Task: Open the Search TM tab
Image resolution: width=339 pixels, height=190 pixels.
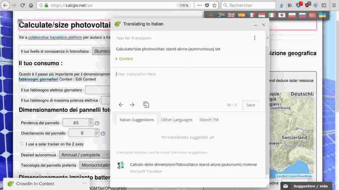Action: coord(209,119)
